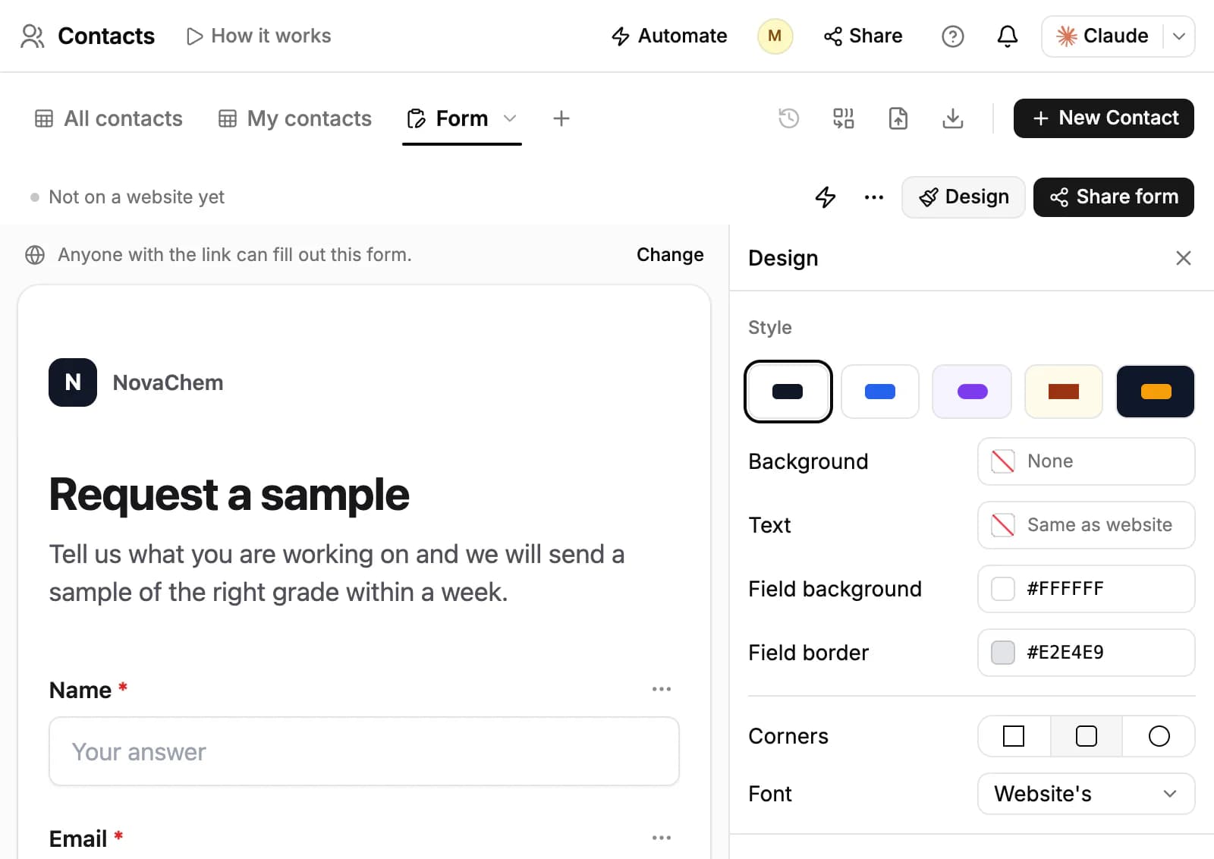Select the brown cream style preset

1064,392
